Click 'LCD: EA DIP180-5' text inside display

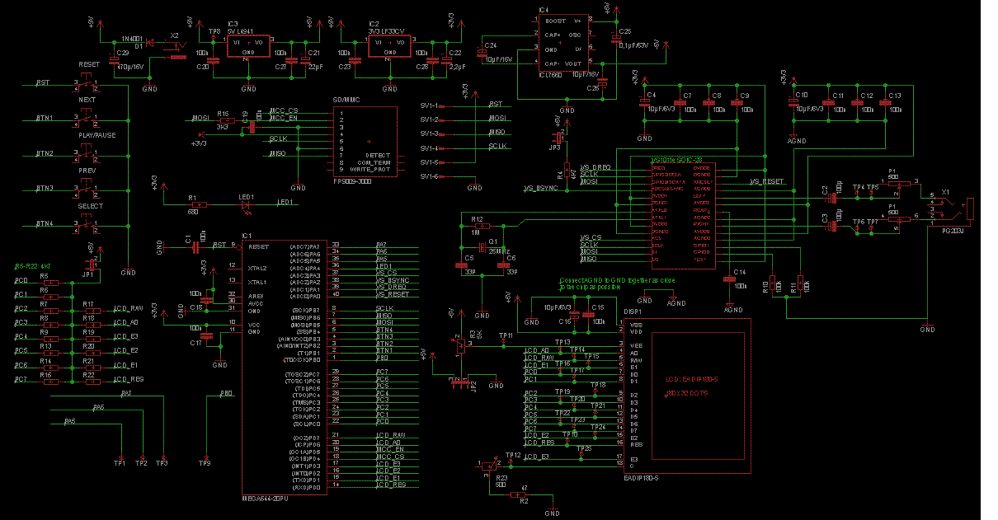tap(691, 379)
